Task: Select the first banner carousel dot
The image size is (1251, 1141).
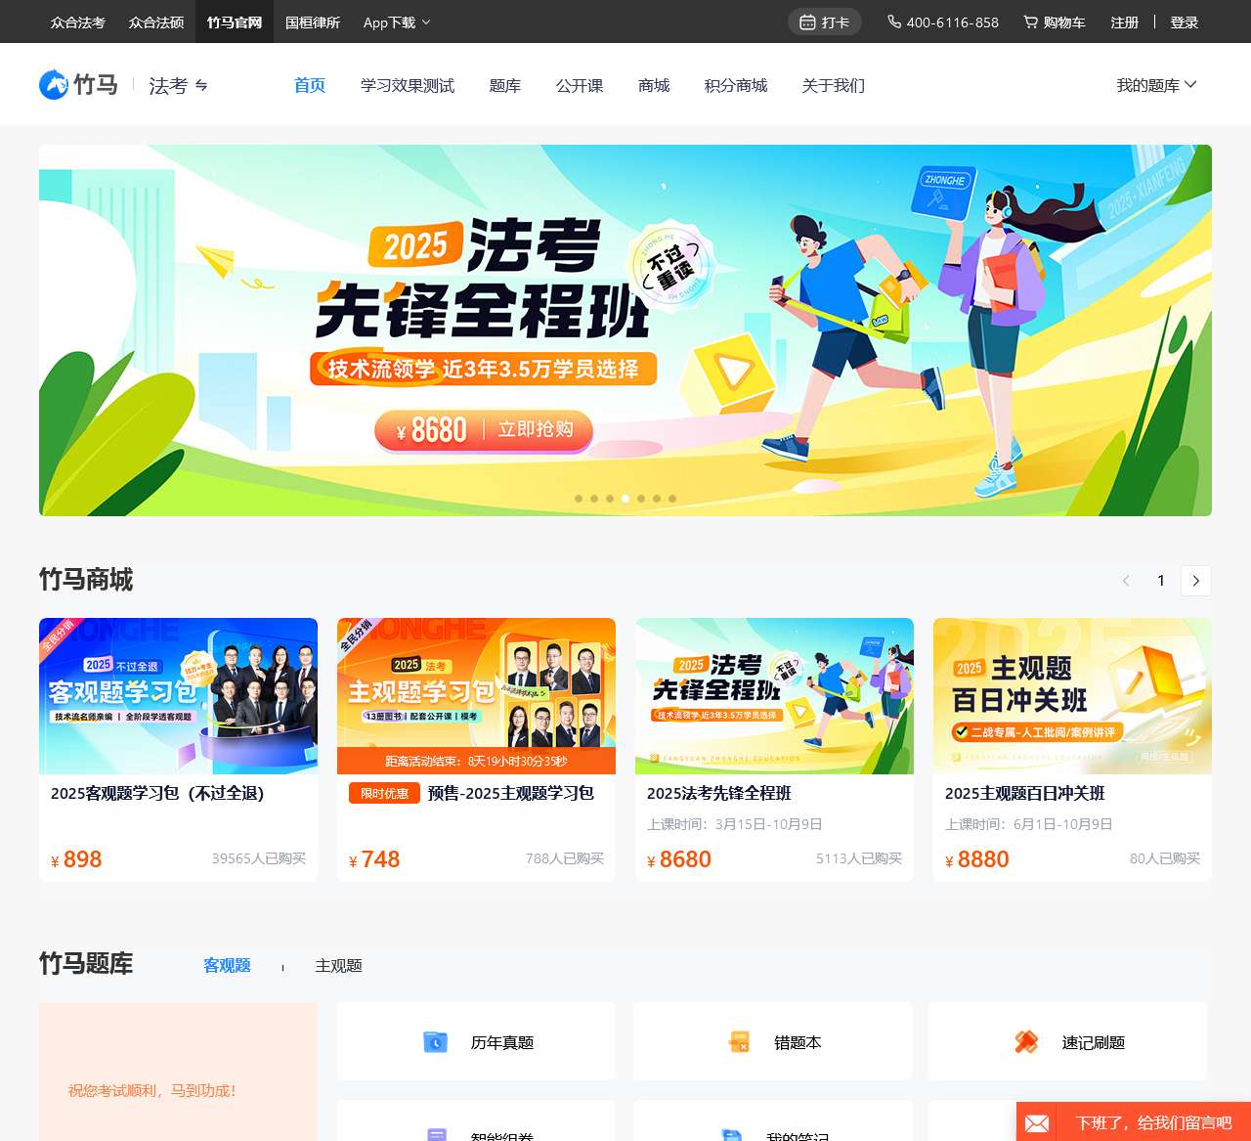Action: pos(579,499)
